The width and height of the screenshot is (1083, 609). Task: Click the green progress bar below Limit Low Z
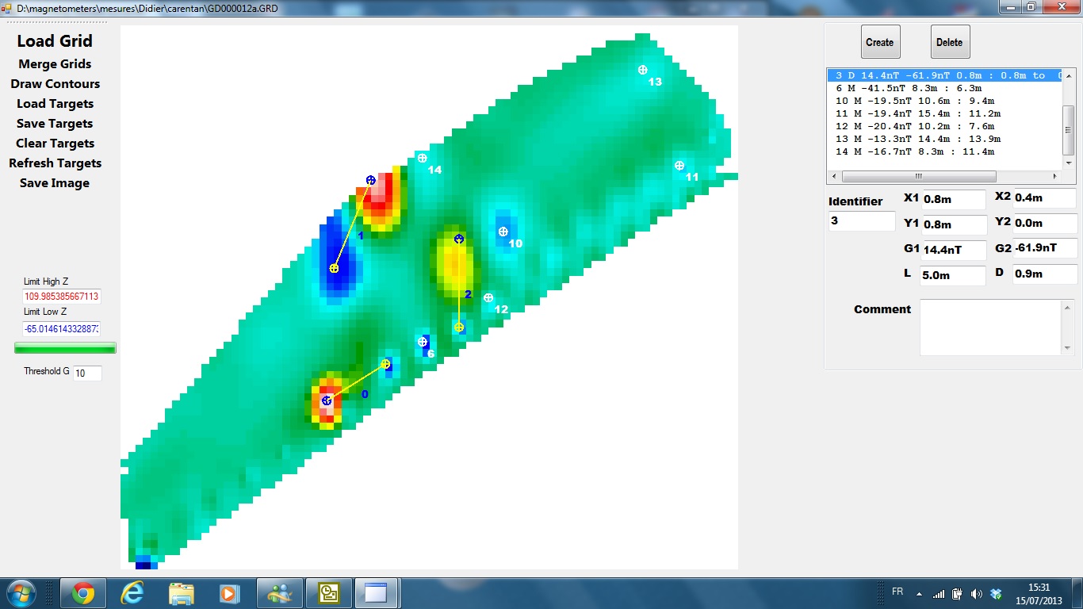coord(66,347)
